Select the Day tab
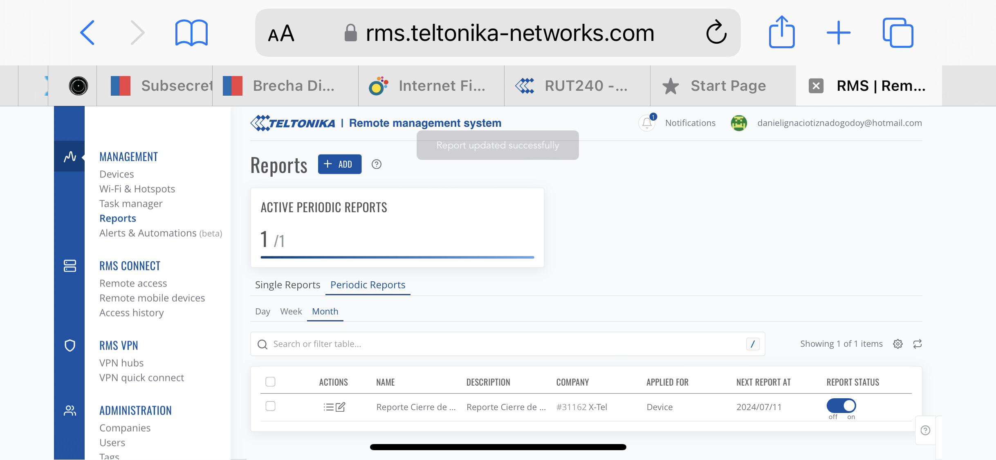The height and width of the screenshot is (460, 996). (x=262, y=312)
